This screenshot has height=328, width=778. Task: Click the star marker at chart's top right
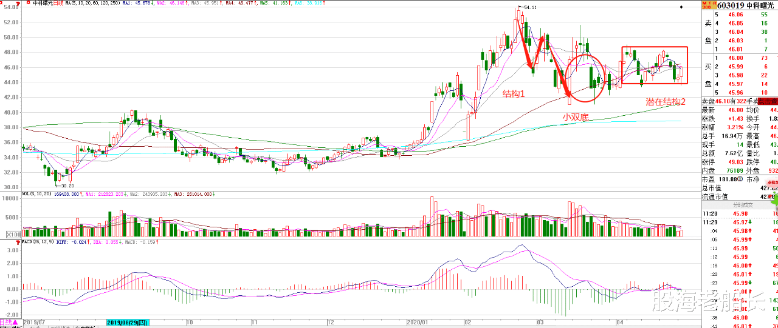tap(681, 7)
